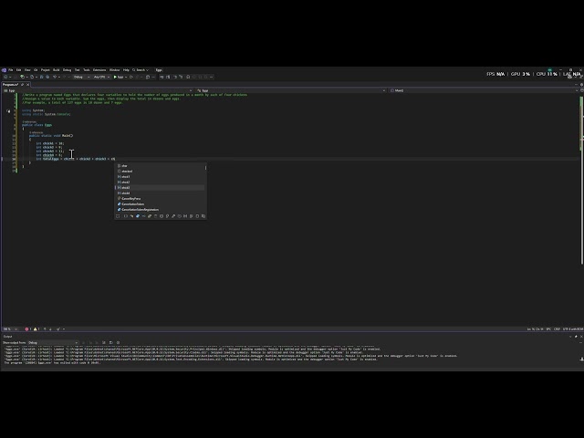Toggle the wrench properties filter in IntelliSense

pos(173,216)
